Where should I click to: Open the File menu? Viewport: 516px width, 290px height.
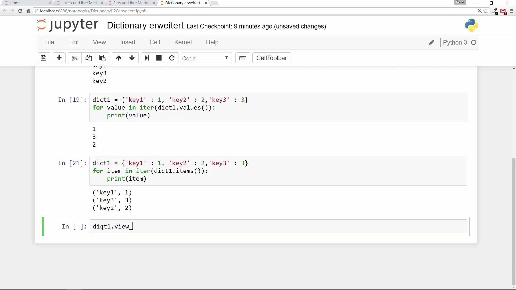(x=49, y=42)
